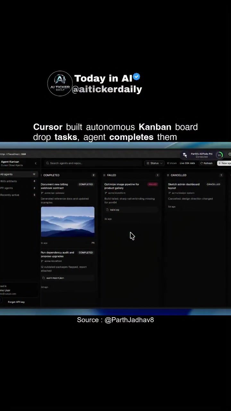Click the AI Ticker Daily profile avatar
This screenshot has width=231, height=411.
(x=60, y=83)
